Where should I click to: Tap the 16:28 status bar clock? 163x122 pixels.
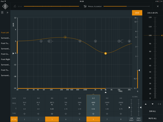pos(81,1)
